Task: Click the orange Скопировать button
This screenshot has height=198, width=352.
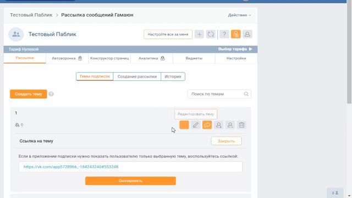Action: coord(130,181)
